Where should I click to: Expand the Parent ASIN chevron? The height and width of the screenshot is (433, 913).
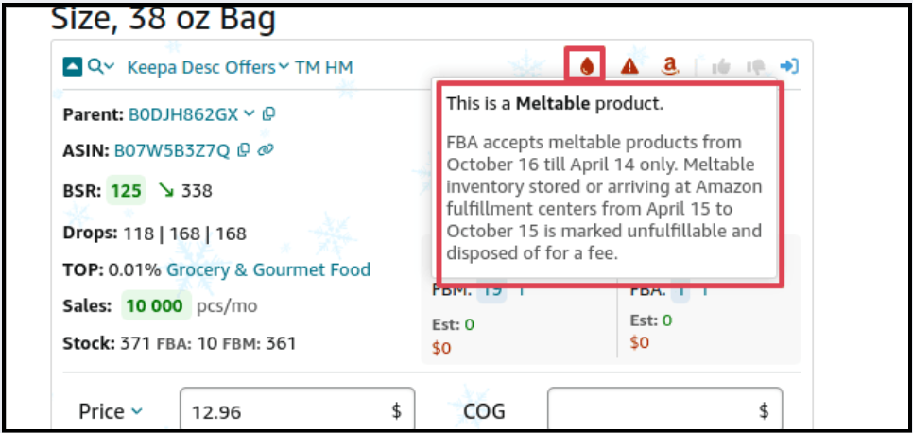click(x=249, y=114)
